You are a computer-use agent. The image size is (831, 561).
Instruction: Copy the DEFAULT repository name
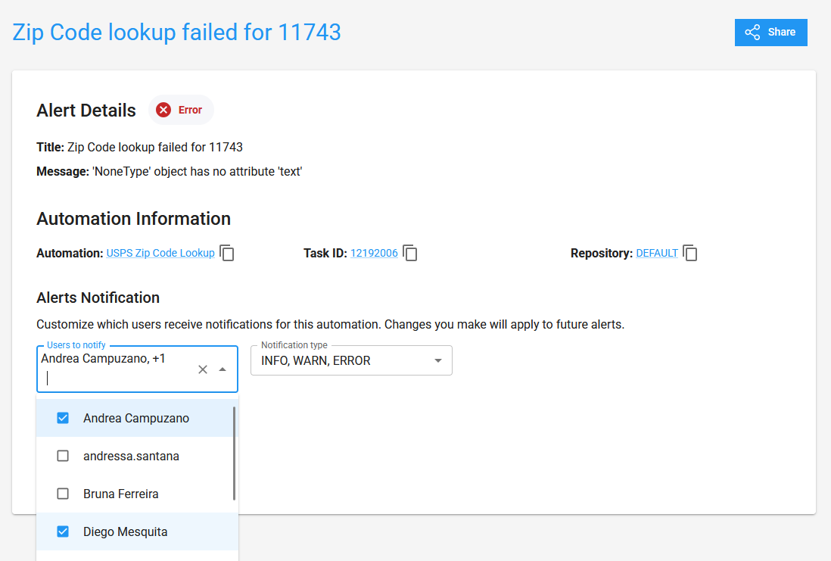point(690,254)
